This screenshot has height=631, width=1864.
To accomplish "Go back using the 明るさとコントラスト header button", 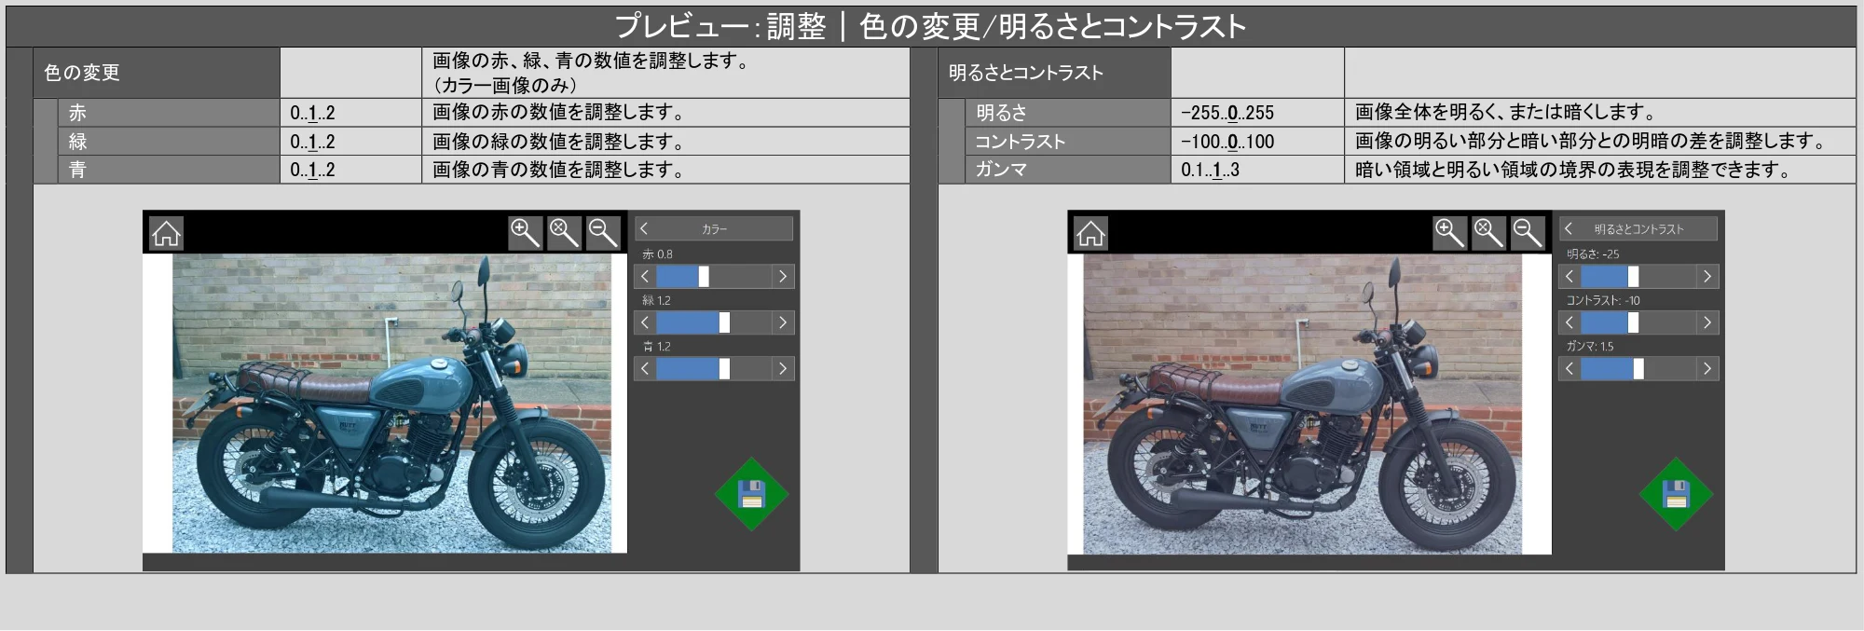I will (x=1638, y=228).
